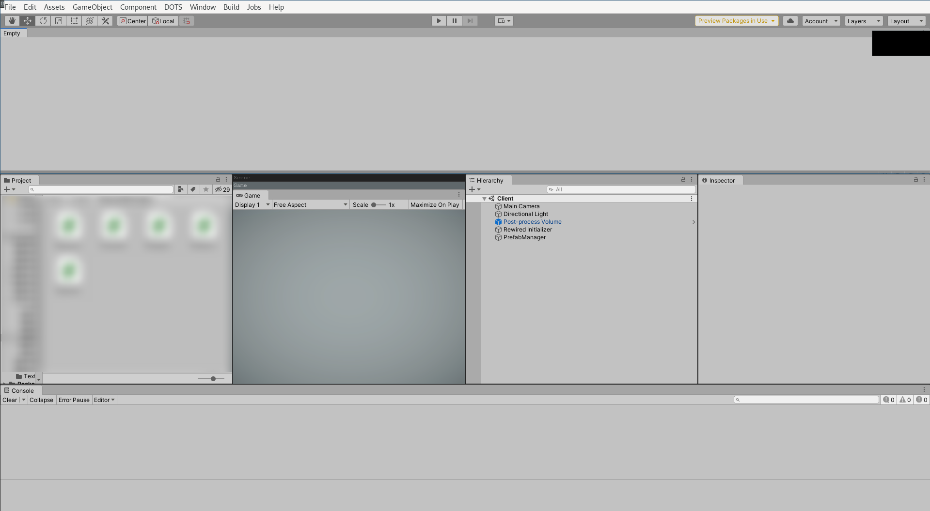This screenshot has width=930, height=511.
Task: Open the Window menu
Action: pos(203,7)
